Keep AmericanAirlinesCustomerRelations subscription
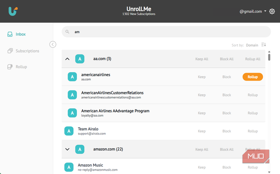The width and height of the screenshot is (280, 174). tap(202, 95)
